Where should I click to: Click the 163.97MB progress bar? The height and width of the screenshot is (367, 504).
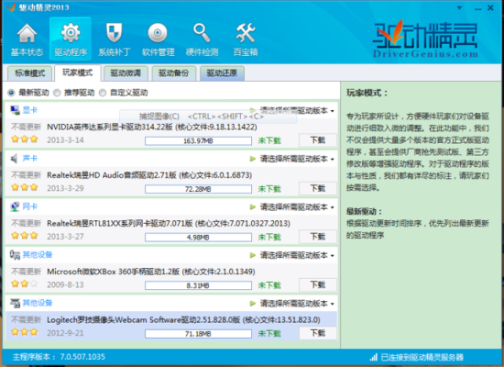pos(198,141)
